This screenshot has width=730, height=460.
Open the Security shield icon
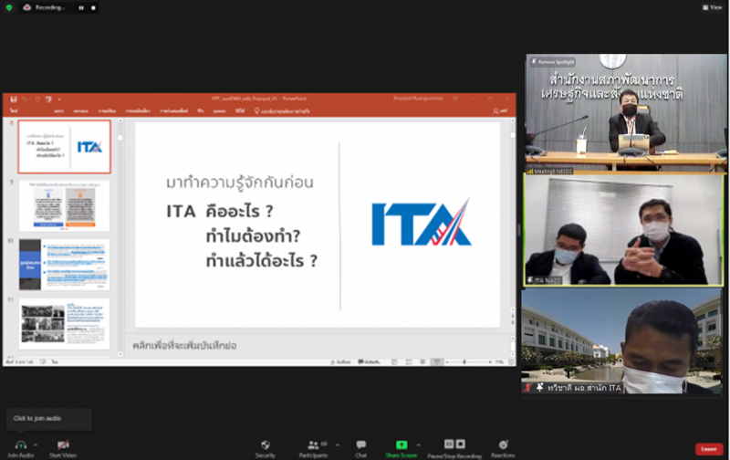point(266,444)
